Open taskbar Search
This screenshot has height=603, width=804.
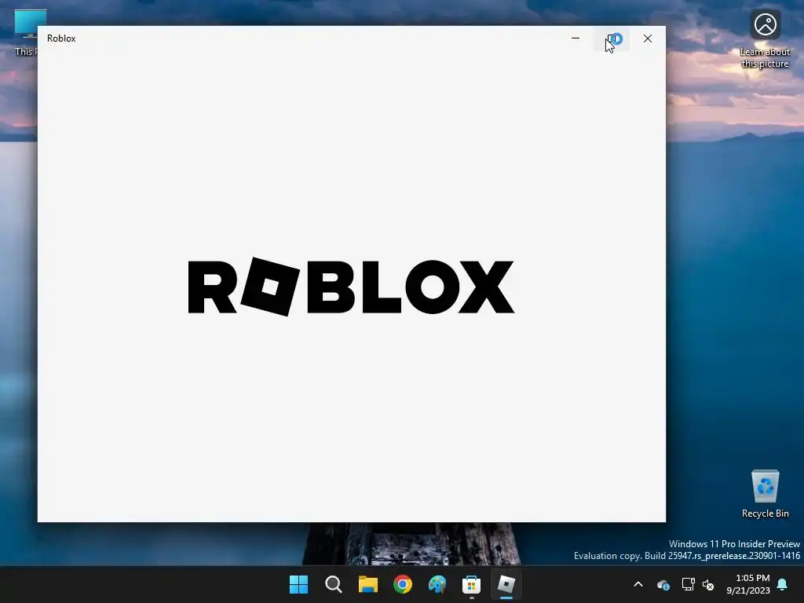coord(333,584)
